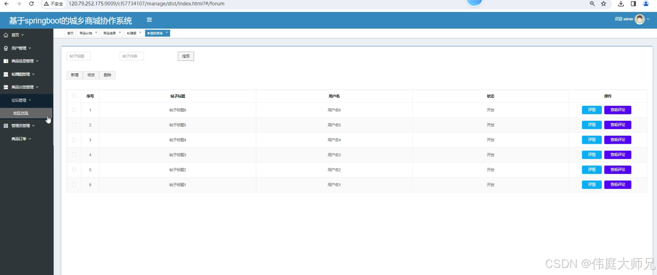Click 查看评论 for 帖子标题4
The width and height of the screenshot is (657, 275).
coord(618,140)
